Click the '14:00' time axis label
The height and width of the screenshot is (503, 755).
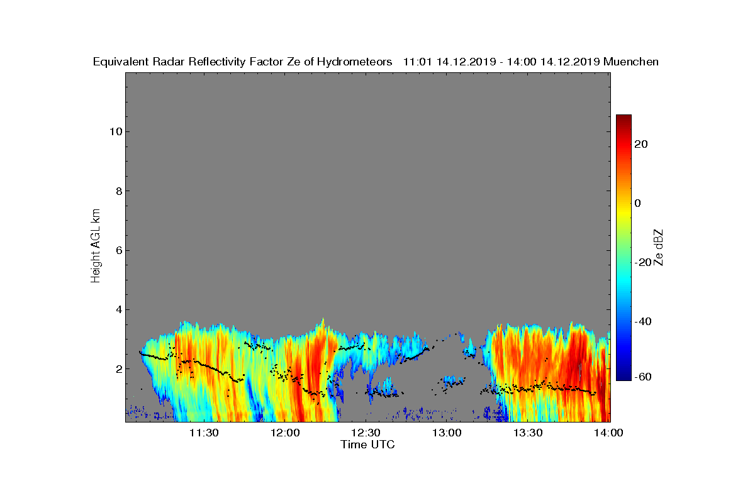coord(609,433)
